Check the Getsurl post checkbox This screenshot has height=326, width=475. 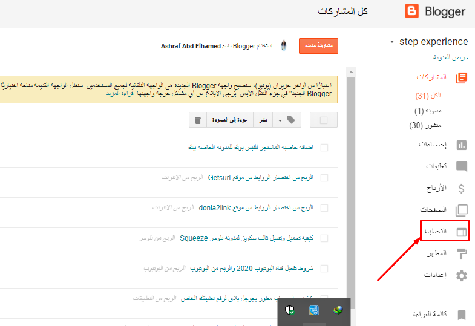tap(324, 178)
